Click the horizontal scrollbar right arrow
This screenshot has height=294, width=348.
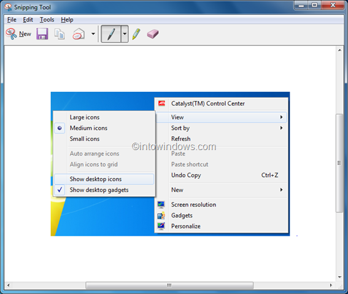pyautogui.click(x=331, y=285)
